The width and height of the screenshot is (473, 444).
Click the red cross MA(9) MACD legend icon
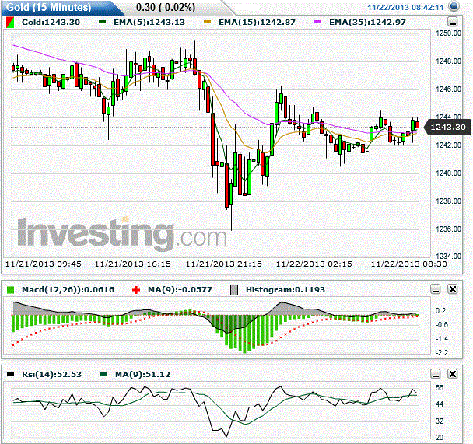coord(136,290)
